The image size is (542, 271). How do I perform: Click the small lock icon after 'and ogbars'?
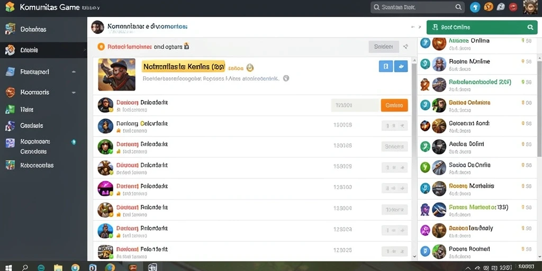coord(186,46)
